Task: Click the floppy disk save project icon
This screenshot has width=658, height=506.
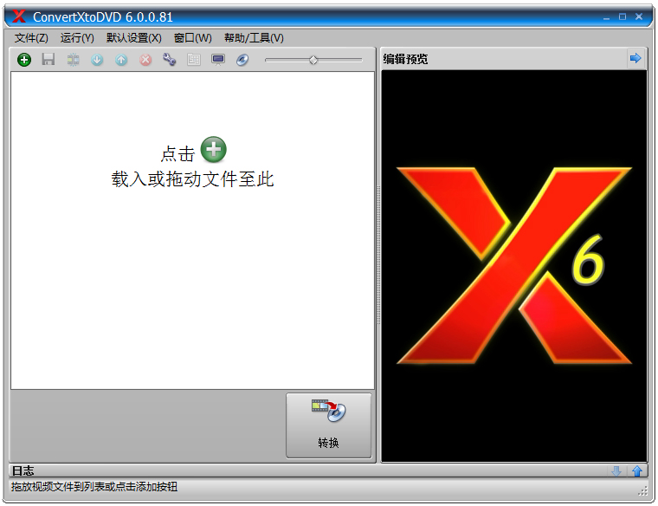Action: pos(48,60)
